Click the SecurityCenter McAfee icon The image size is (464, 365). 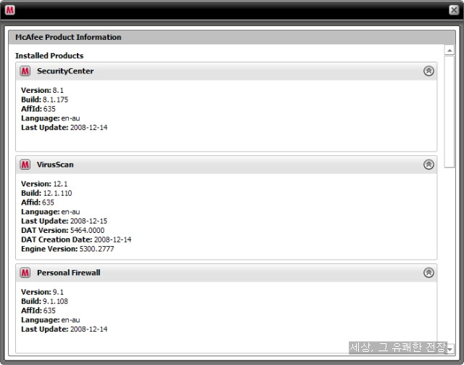(x=25, y=71)
